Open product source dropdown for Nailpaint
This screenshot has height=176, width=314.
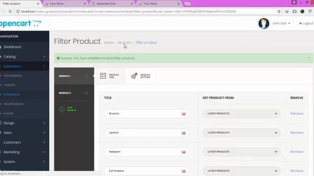241,152
